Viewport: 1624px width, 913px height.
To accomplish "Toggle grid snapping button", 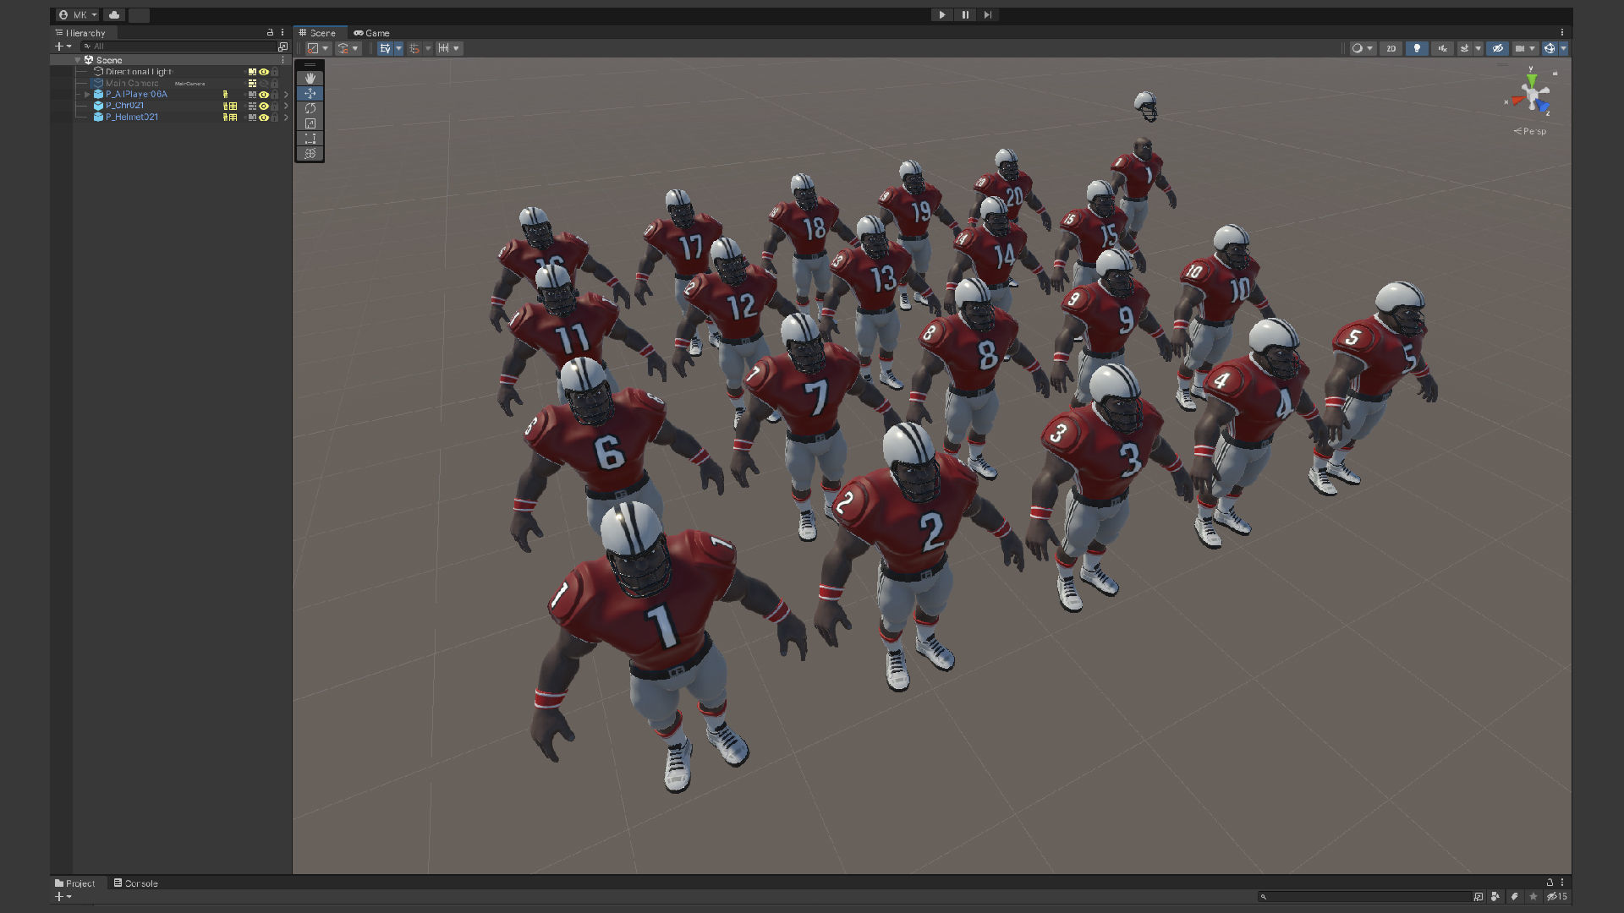I will (414, 48).
